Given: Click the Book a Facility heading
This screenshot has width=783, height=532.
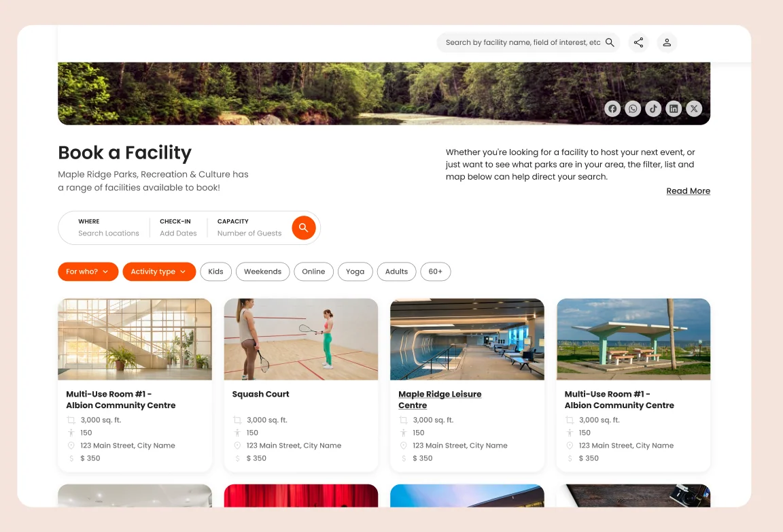Looking at the screenshot, I should [x=125, y=152].
